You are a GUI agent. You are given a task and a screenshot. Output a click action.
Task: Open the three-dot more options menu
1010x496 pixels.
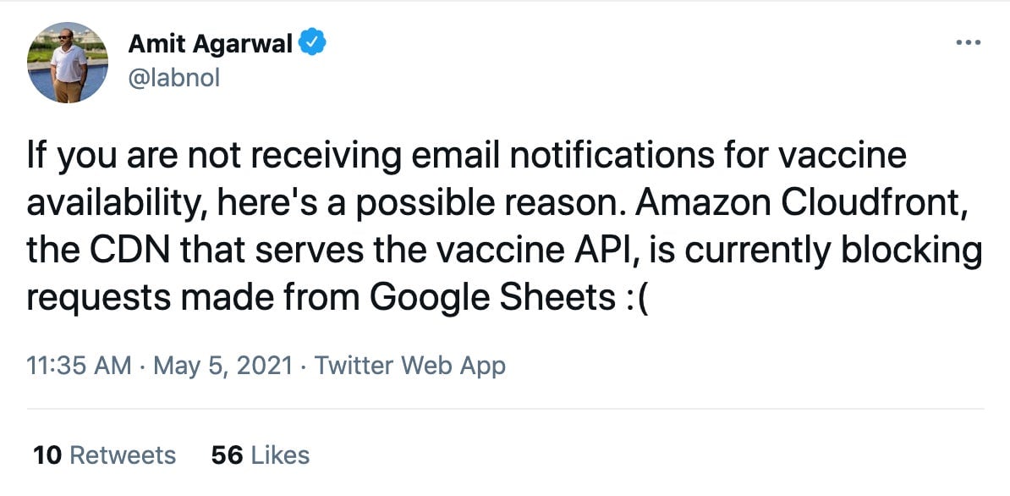969,43
